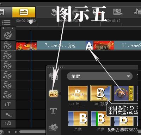Select title track 1T header
This screenshot has width=141, height=135.
click(8, 105)
